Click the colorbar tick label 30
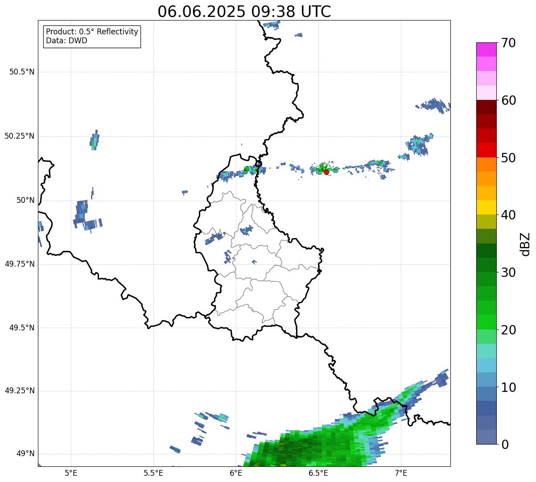The height and width of the screenshot is (482, 536). pyautogui.click(x=509, y=272)
